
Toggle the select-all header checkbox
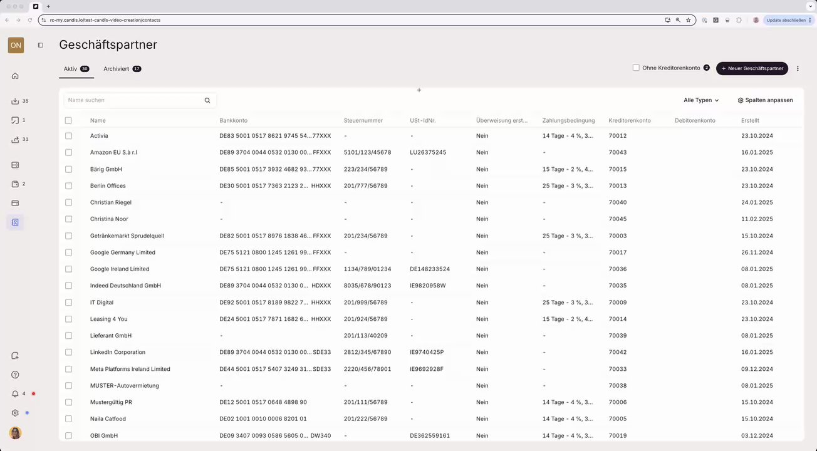68,120
